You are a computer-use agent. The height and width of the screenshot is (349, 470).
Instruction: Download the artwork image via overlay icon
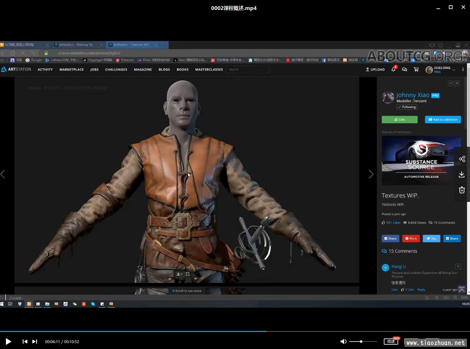[x=178, y=274]
